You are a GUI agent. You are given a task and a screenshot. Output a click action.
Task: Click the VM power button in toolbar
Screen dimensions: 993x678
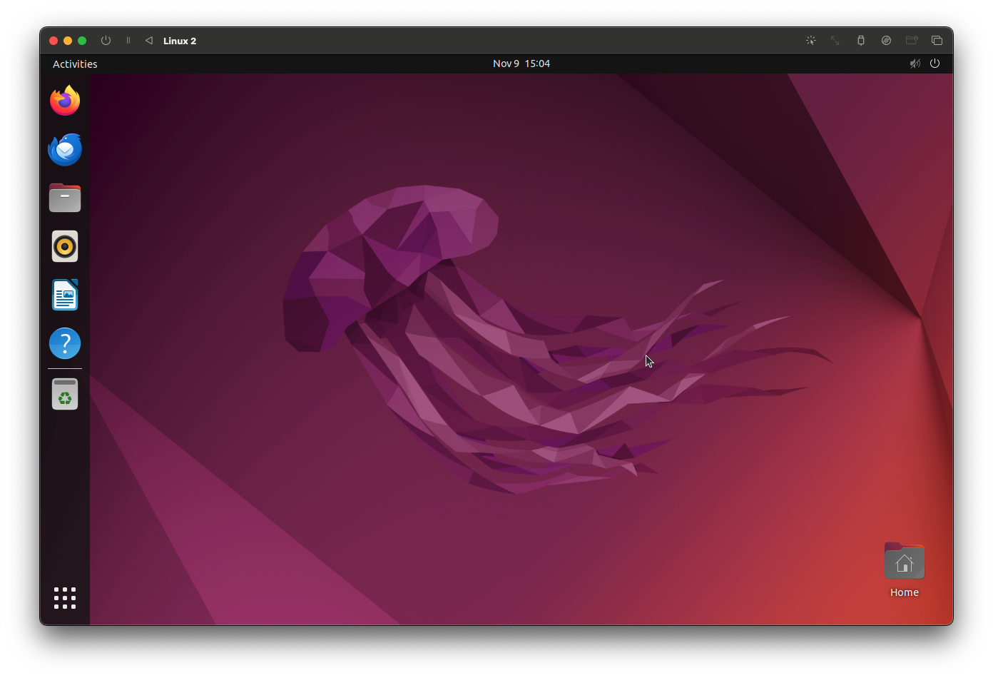point(106,41)
